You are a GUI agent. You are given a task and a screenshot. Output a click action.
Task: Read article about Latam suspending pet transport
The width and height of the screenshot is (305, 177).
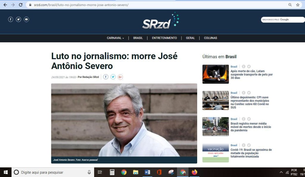(x=251, y=74)
